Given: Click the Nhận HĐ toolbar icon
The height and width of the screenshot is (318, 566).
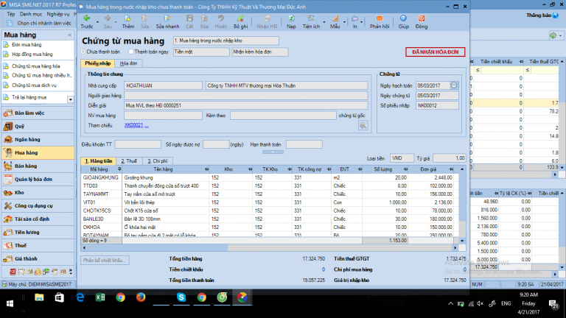Looking at the screenshot, I should coord(267,21).
